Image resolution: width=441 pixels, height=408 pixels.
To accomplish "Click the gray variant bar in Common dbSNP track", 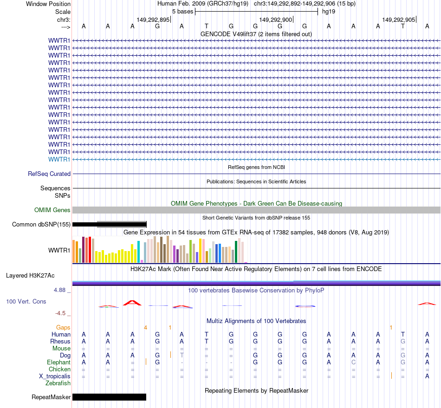I will (x=122, y=224).
